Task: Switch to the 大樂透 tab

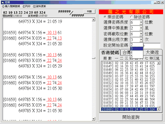Action: [x=152, y=52]
